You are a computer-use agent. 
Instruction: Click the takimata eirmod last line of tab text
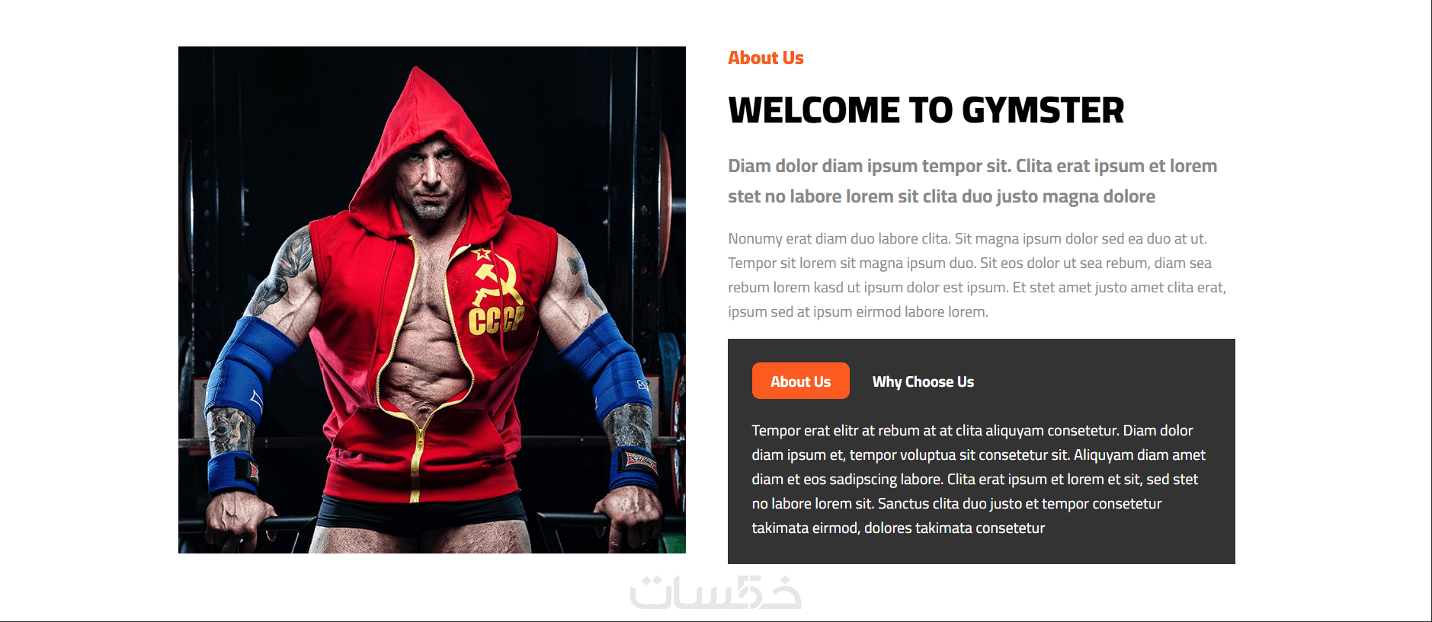pos(898,528)
